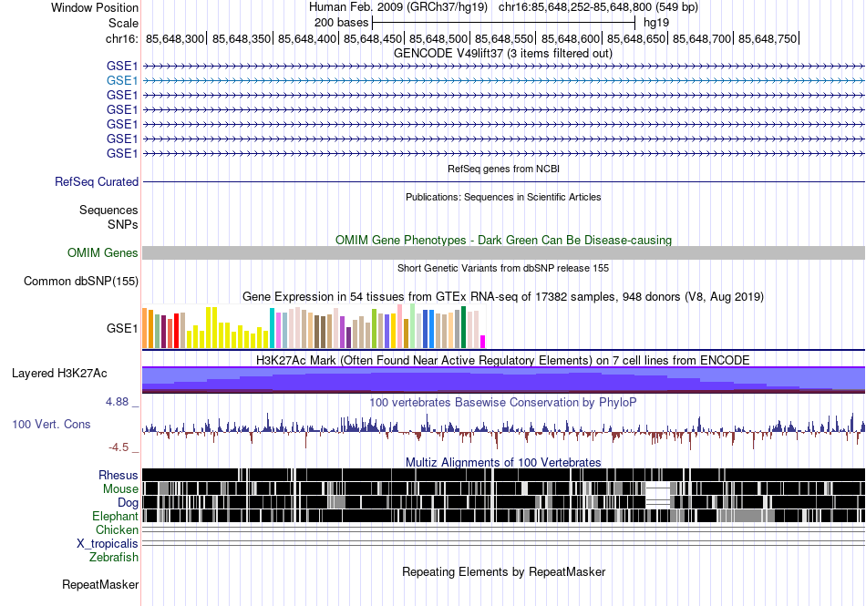Click '100 vertebrates Basewise Conservation by PhyloP' title
This screenshot has width=866, height=606.
pyautogui.click(x=503, y=403)
